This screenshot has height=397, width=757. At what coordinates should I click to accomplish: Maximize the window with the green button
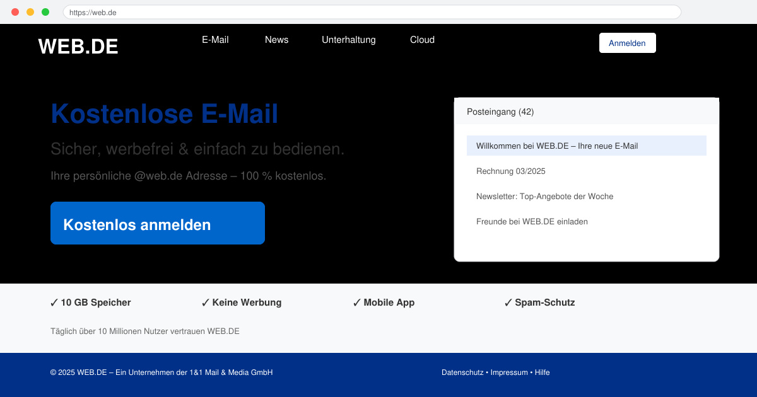click(45, 12)
